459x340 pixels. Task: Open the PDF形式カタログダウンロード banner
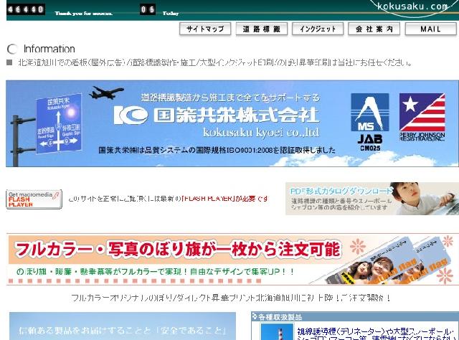(x=372, y=199)
